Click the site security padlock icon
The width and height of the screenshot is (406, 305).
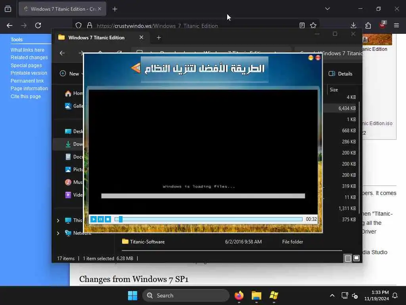point(90,25)
